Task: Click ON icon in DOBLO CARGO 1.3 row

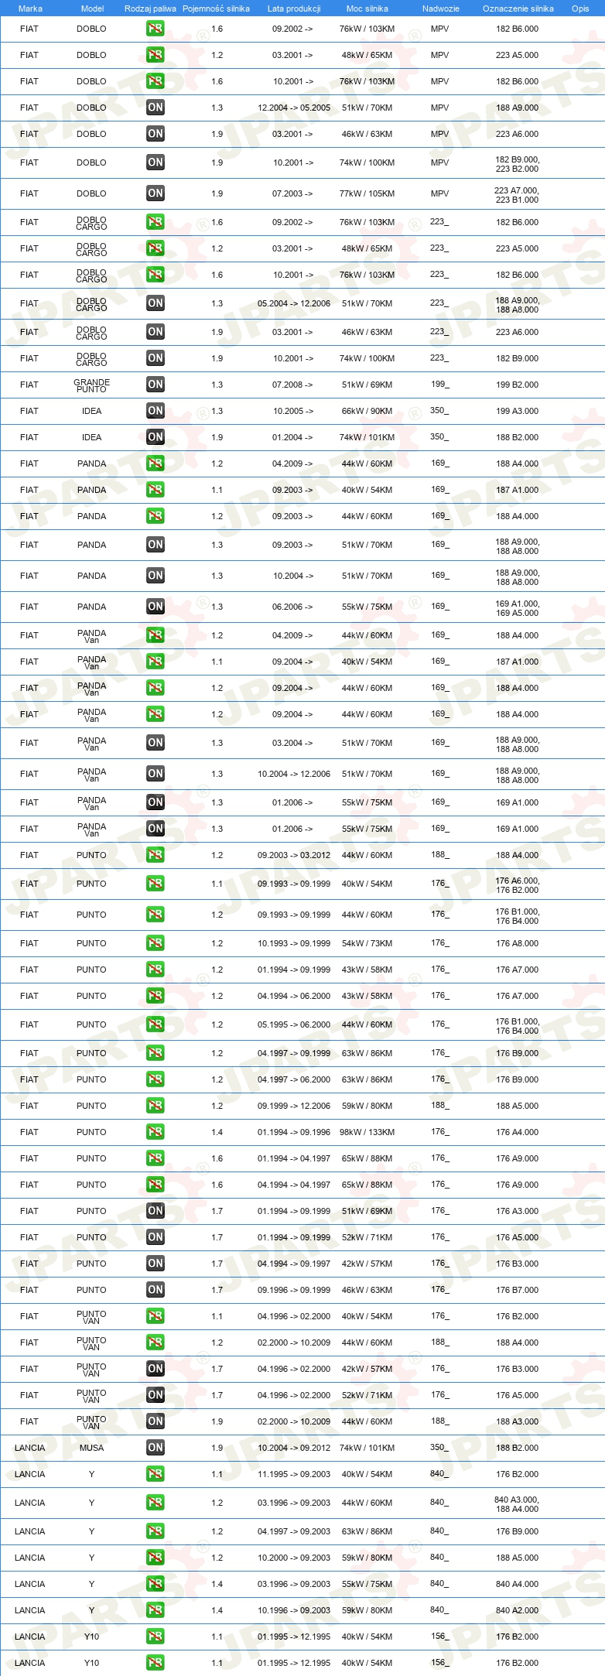Action: coord(155,303)
